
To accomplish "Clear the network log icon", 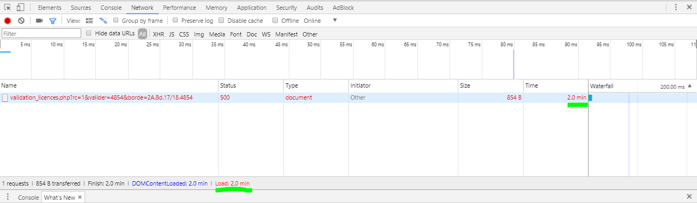I will click(21, 21).
